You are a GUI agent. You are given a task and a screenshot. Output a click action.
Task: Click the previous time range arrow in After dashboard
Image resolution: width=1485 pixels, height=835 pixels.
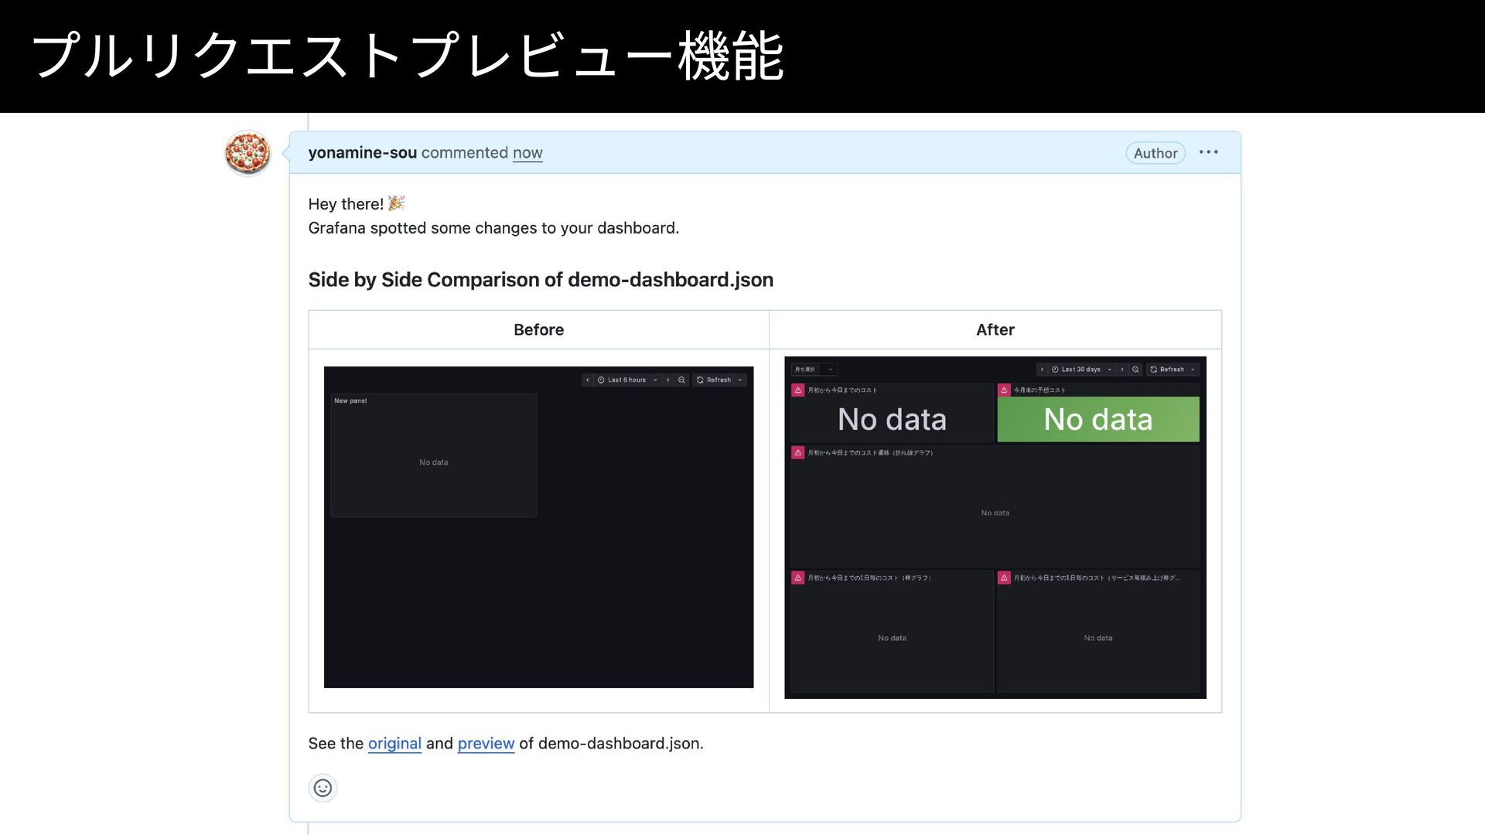point(1042,370)
